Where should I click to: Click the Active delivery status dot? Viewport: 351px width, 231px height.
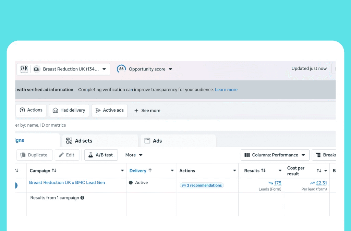pos(131,182)
